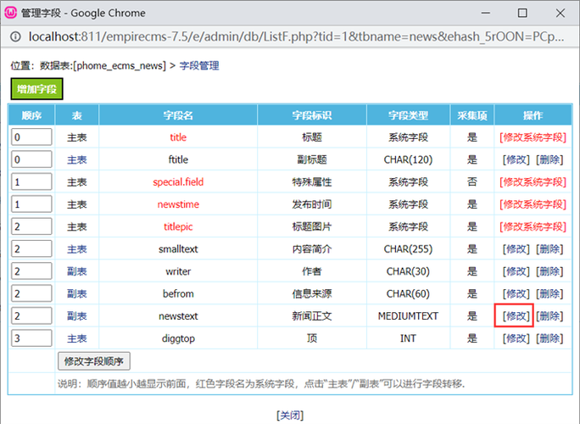Click 修改 link for befrom field

coord(516,293)
